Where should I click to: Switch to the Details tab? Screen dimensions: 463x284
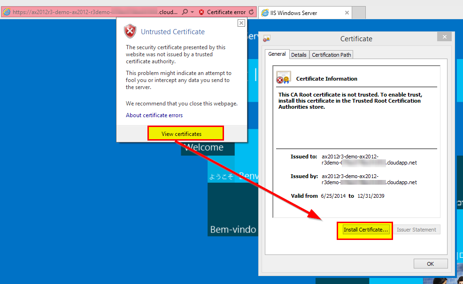tap(299, 55)
